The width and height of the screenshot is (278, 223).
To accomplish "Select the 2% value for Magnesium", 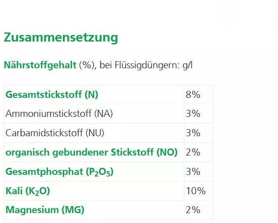I will tap(193, 210).
